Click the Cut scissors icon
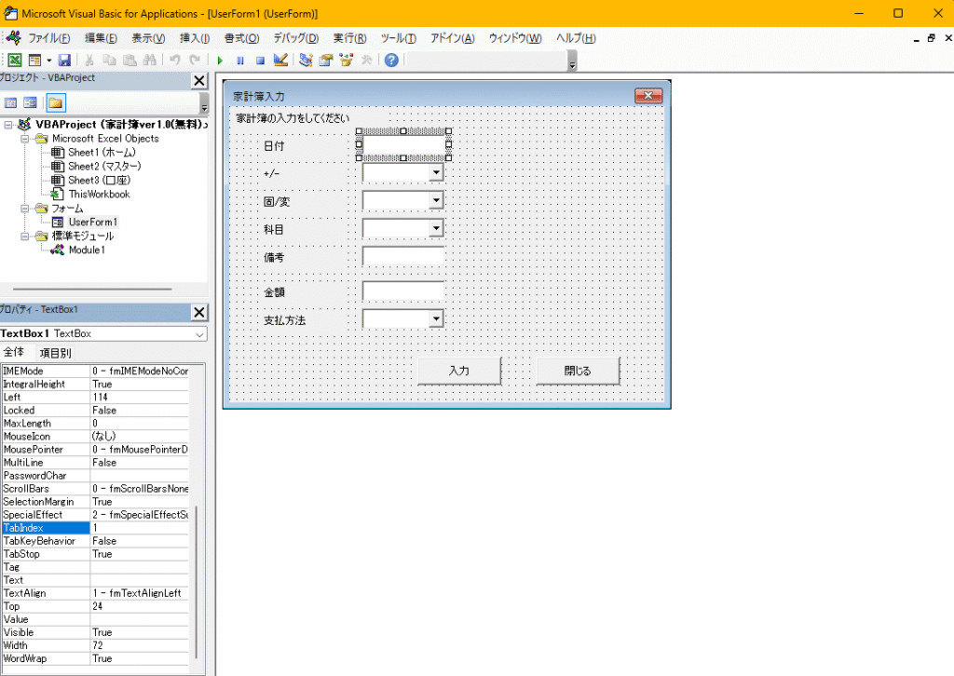Image resolution: width=954 pixels, height=676 pixels. [89, 61]
